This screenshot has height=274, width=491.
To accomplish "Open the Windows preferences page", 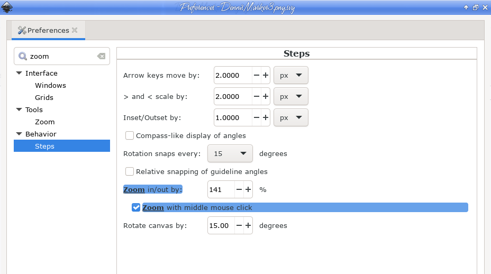I will (x=50, y=85).
